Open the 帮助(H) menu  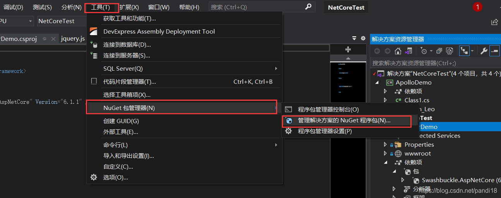click(189, 7)
